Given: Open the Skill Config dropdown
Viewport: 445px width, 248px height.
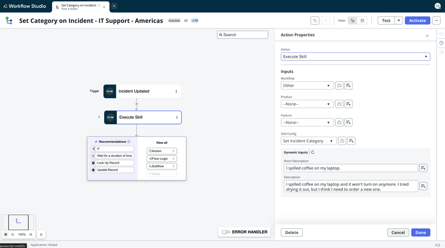Looking at the screenshot, I should coord(309,141).
